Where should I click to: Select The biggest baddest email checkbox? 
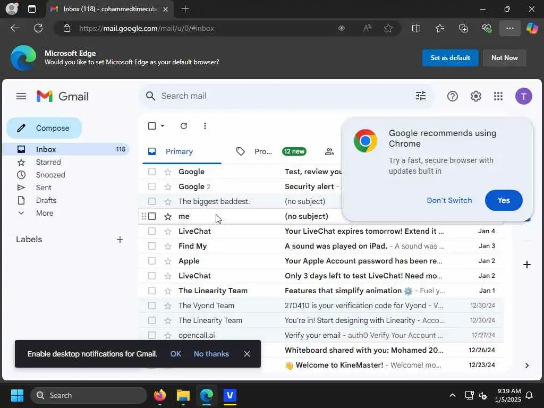152,201
